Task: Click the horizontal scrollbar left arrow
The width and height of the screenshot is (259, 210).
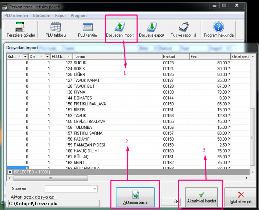Action: point(10,178)
